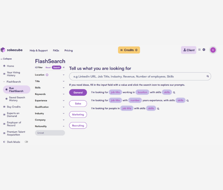Collapse the filter panel with the double chevron
The image size is (223, 190).
tap(64, 67)
